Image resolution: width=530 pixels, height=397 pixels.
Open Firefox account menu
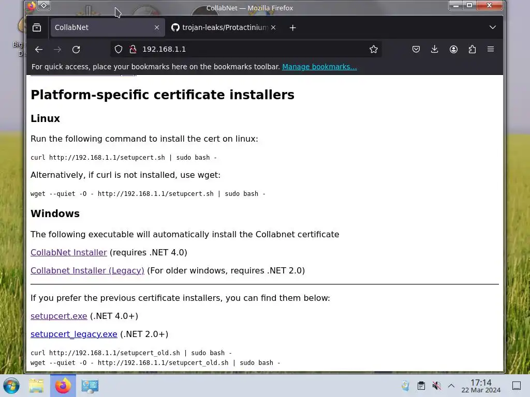point(453,49)
